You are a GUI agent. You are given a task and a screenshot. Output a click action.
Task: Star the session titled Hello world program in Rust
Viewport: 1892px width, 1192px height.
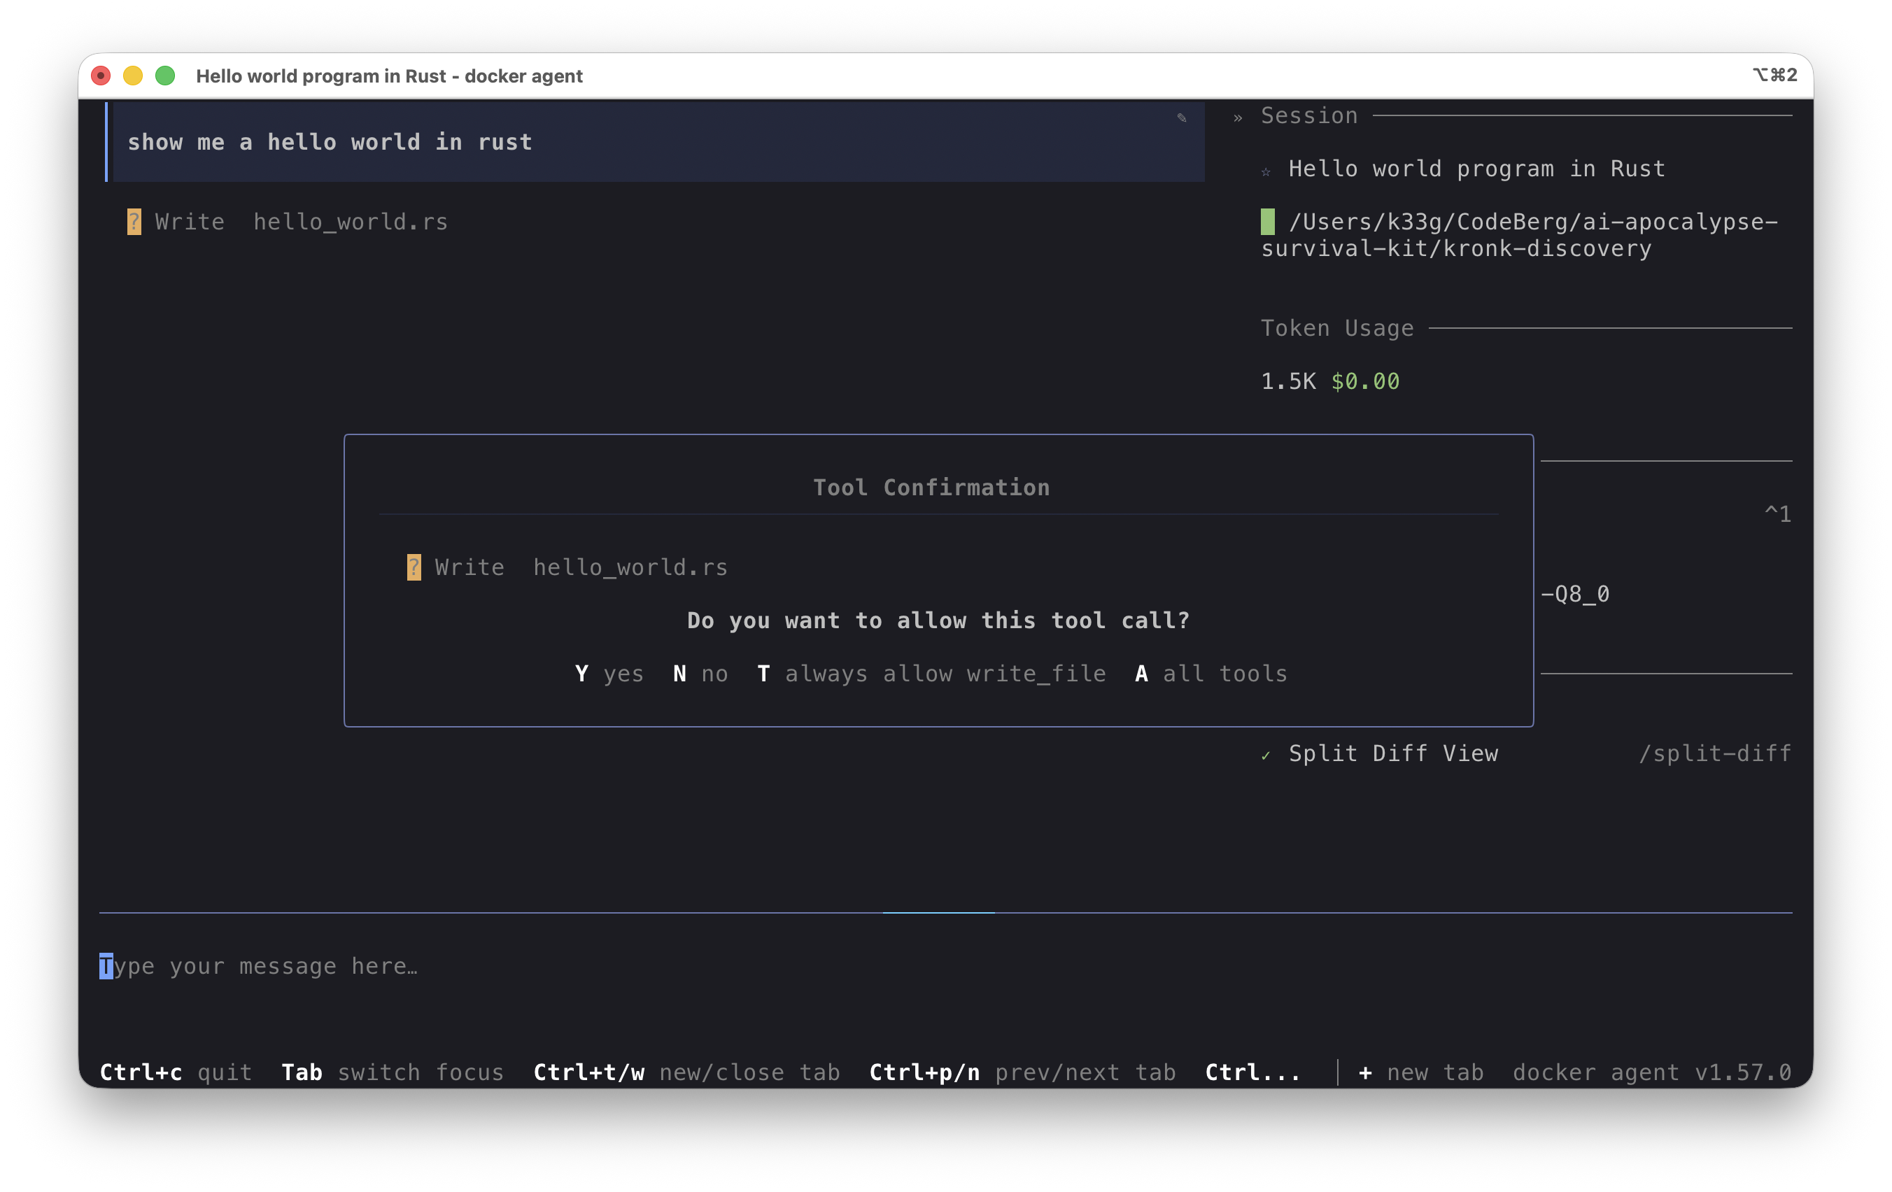1266,171
